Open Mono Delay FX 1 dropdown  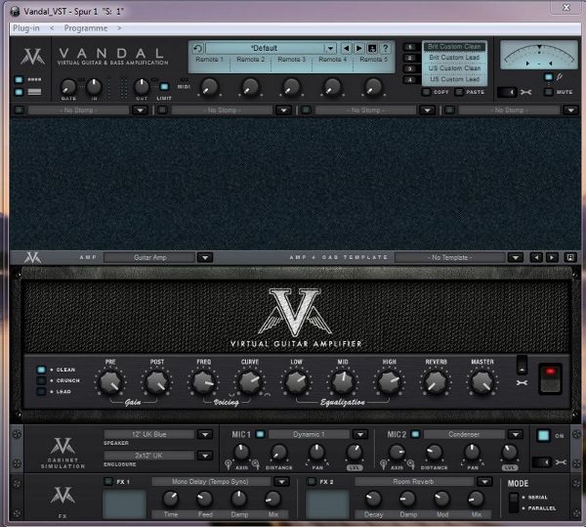pyautogui.click(x=282, y=481)
